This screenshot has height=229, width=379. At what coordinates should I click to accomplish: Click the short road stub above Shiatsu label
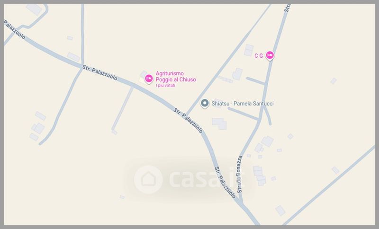(255, 81)
